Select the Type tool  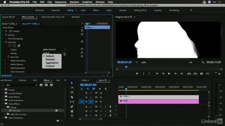(x=72, y=116)
